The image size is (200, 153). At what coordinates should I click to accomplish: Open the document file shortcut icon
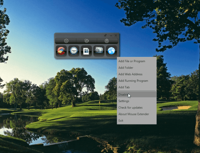point(86,51)
